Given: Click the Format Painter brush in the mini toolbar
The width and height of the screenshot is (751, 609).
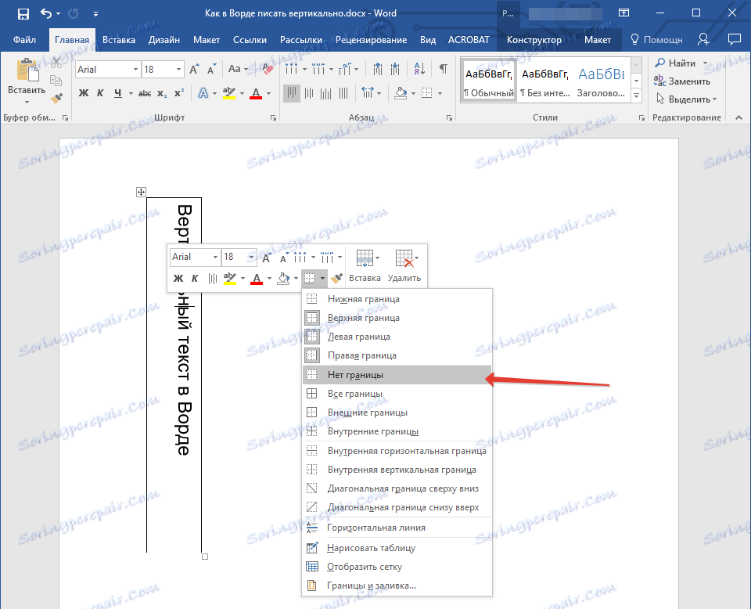Looking at the screenshot, I should point(336,278).
